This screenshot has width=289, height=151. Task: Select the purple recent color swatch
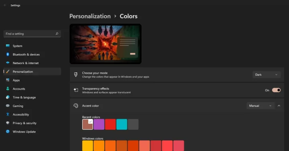tap(99, 124)
